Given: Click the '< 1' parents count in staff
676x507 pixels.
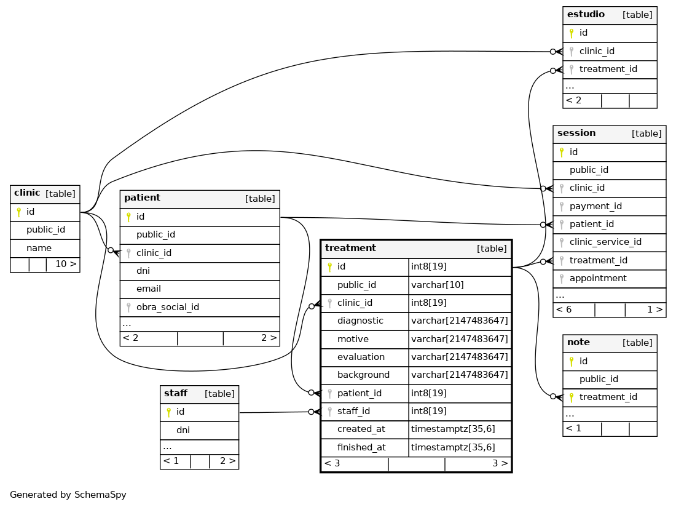Looking at the screenshot, I should pos(171,461).
